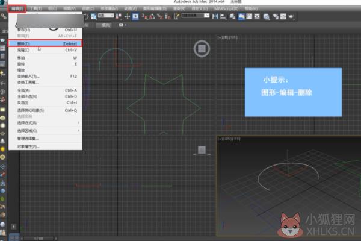361x241 pixels.
Task: Open the reference coordinate system dropdown
Action: [106, 16]
